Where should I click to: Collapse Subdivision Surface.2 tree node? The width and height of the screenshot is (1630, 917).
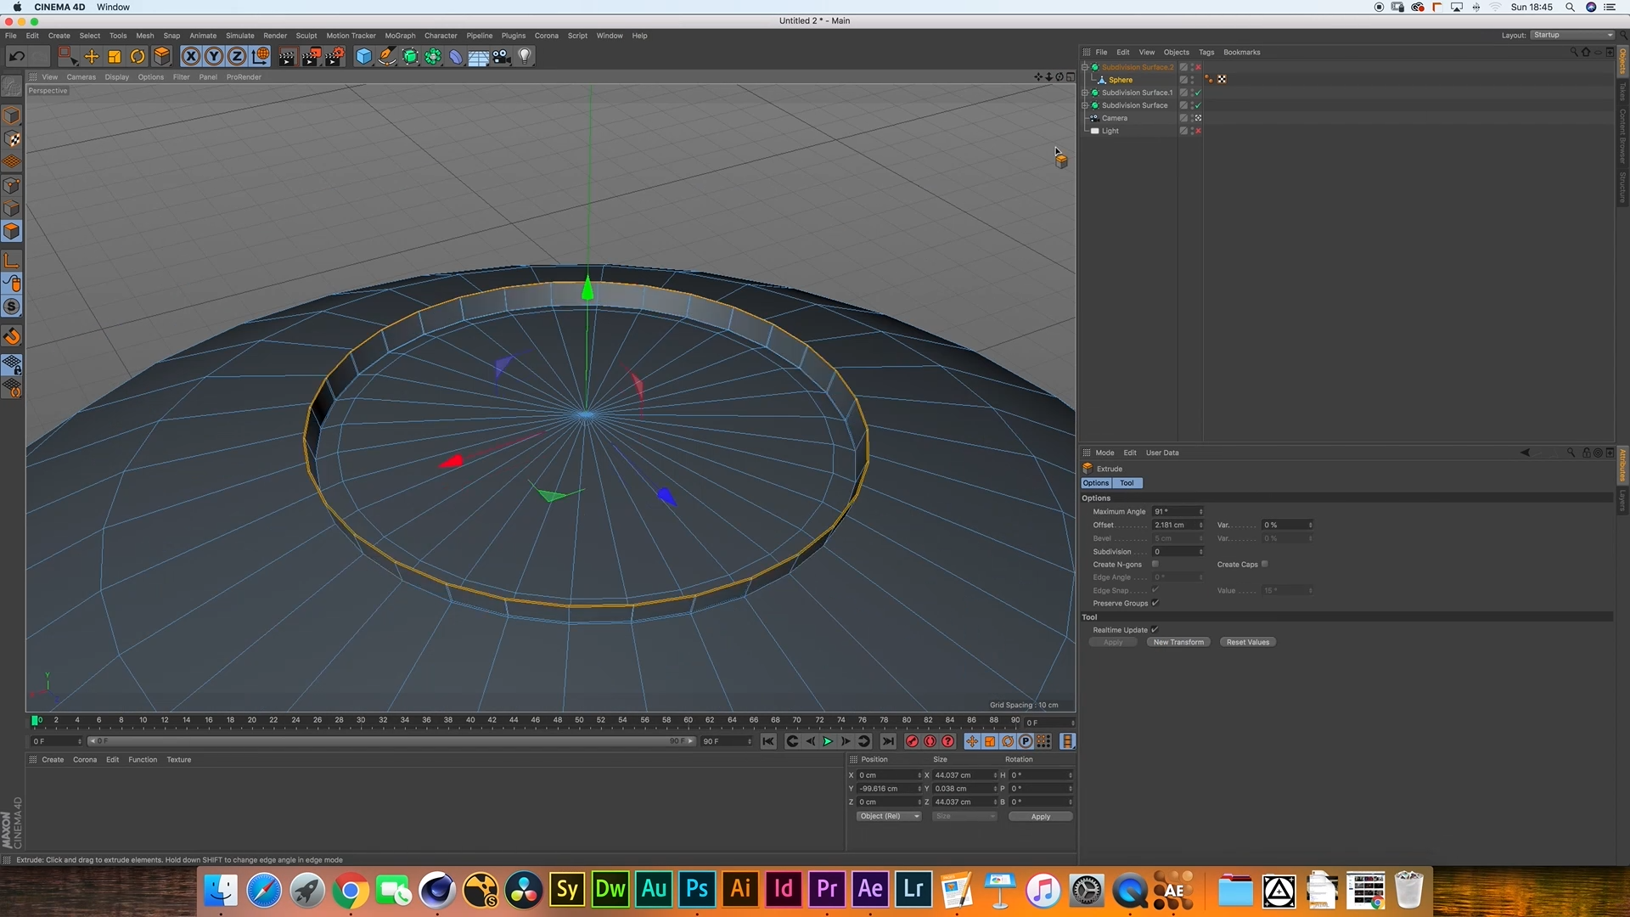1085,67
